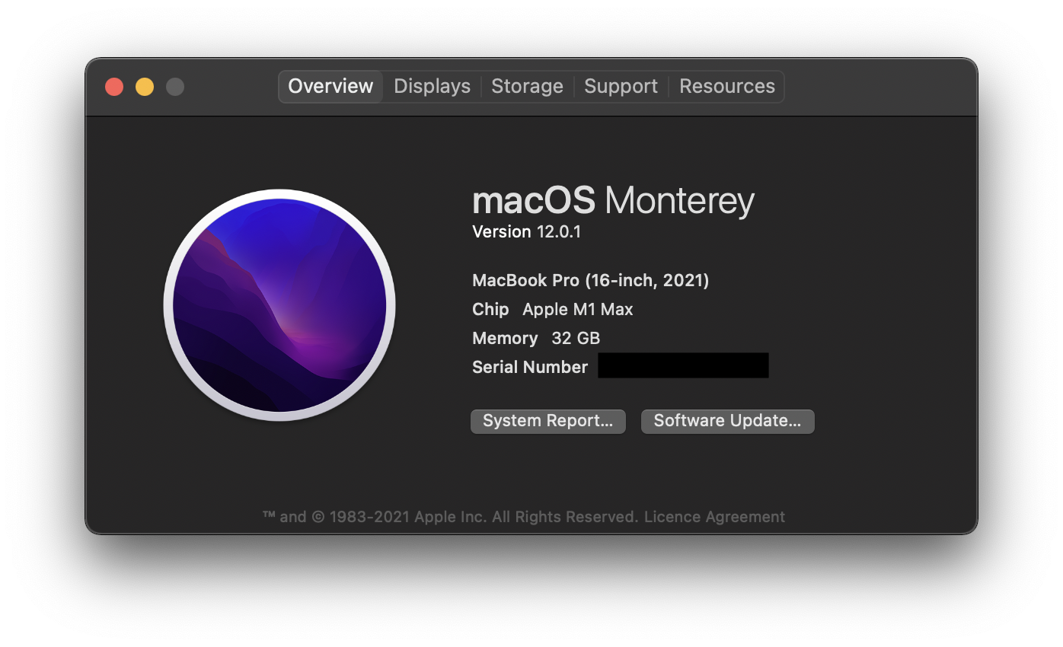This screenshot has width=1063, height=647.
Task: Open the Storage tab
Action: tap(527, 86)
